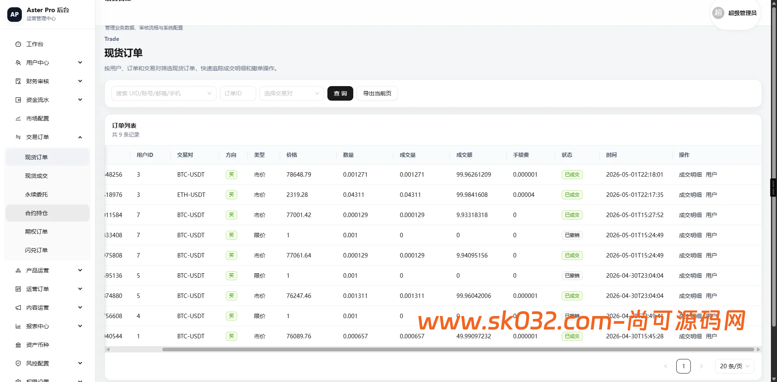Click page 1 pagination button
Screen dimensions: 777x382
click(684, 366)
